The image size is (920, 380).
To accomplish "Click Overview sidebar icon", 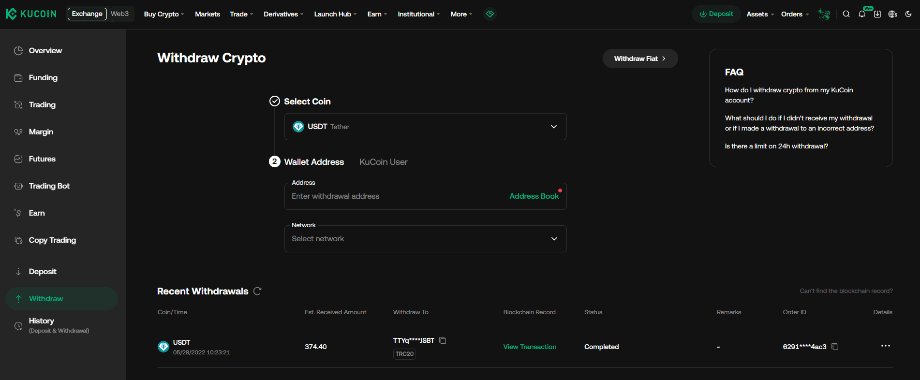I will tap(18, 51).
